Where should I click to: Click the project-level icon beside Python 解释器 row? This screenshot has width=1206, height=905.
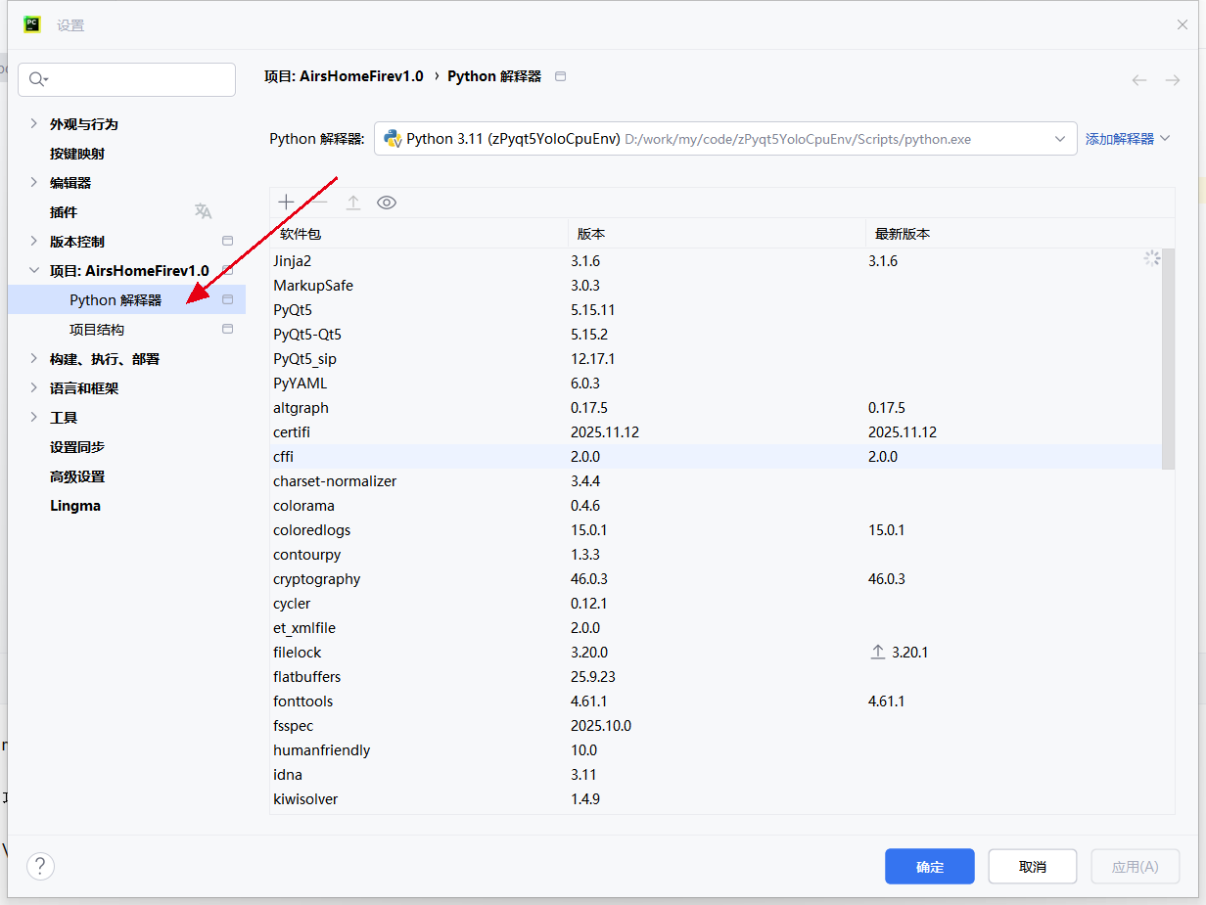tap(228, 299)
